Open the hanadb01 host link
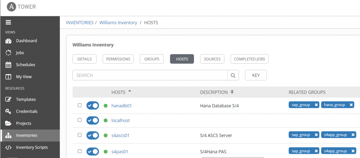Viewport: 360px width, 158px height. click(121, 106)
